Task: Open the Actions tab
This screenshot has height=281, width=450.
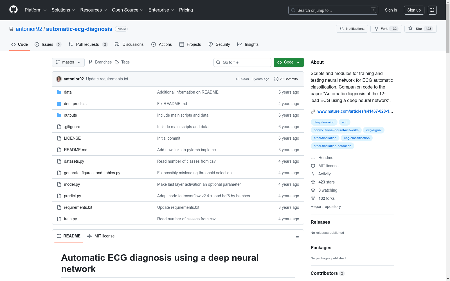Action: (161, 44)
